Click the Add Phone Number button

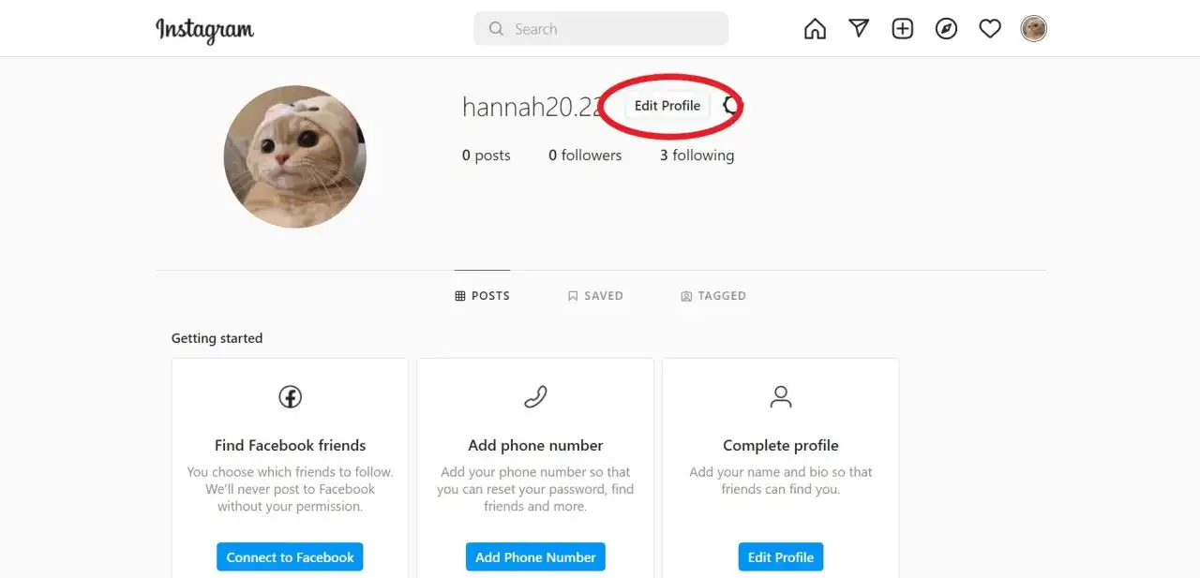(535, 557)
